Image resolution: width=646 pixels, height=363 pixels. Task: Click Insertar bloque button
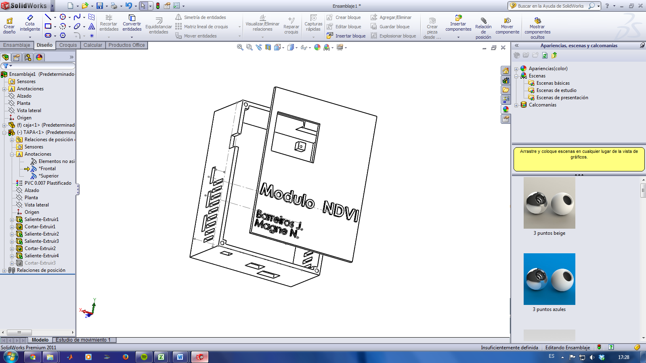pyautogui.click(x=346, y=36)
